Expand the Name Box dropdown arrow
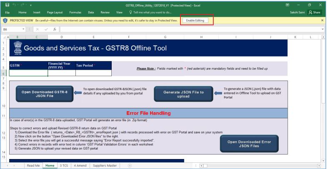The width and height of the screenshot is (328, 169). pos(23,29)
